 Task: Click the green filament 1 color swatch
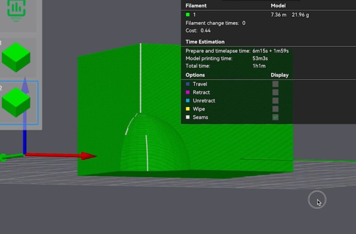pyautogui.click(x=188, y=15)
